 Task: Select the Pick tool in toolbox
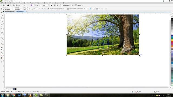click(2, 12)
